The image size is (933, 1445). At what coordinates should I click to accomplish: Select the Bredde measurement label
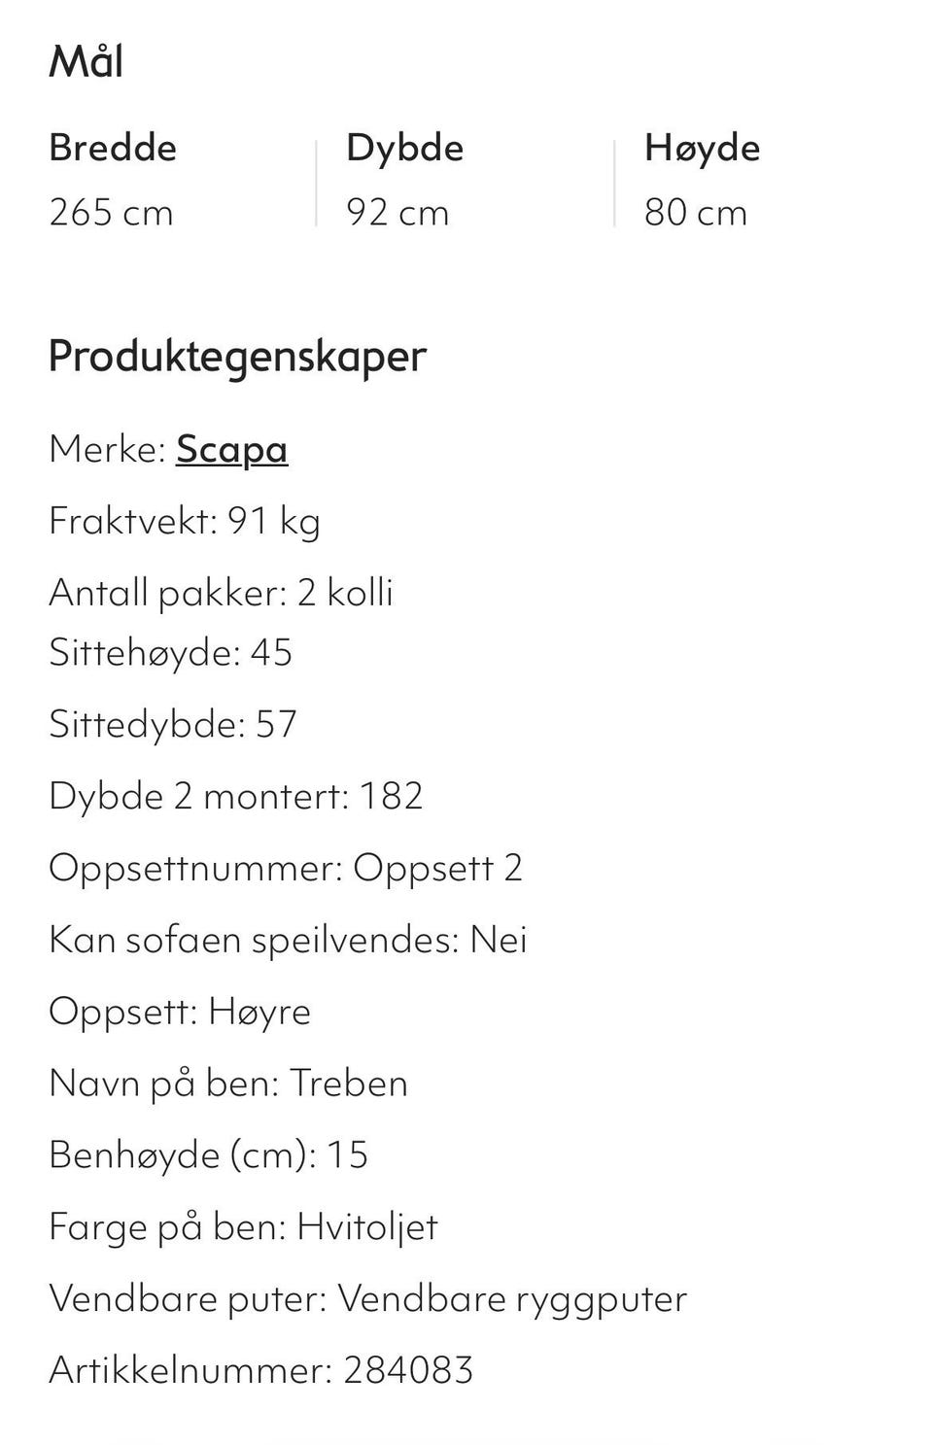coord(113,148)
